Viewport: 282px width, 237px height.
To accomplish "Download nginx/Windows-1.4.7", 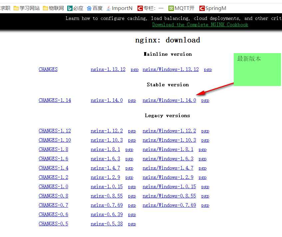I will click(168, 168).
